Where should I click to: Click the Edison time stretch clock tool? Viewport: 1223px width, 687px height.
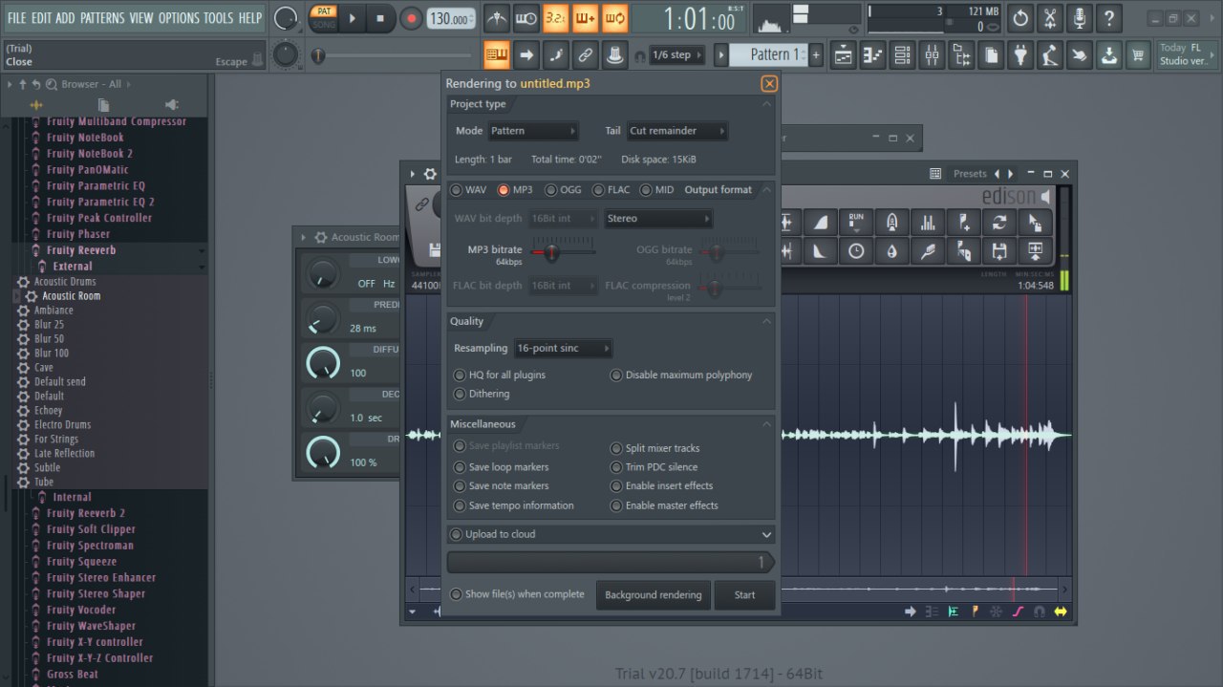(x=856, y=250)
